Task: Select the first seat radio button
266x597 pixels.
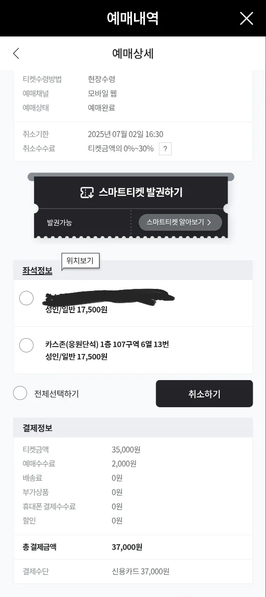Action: tap(26, 298)
